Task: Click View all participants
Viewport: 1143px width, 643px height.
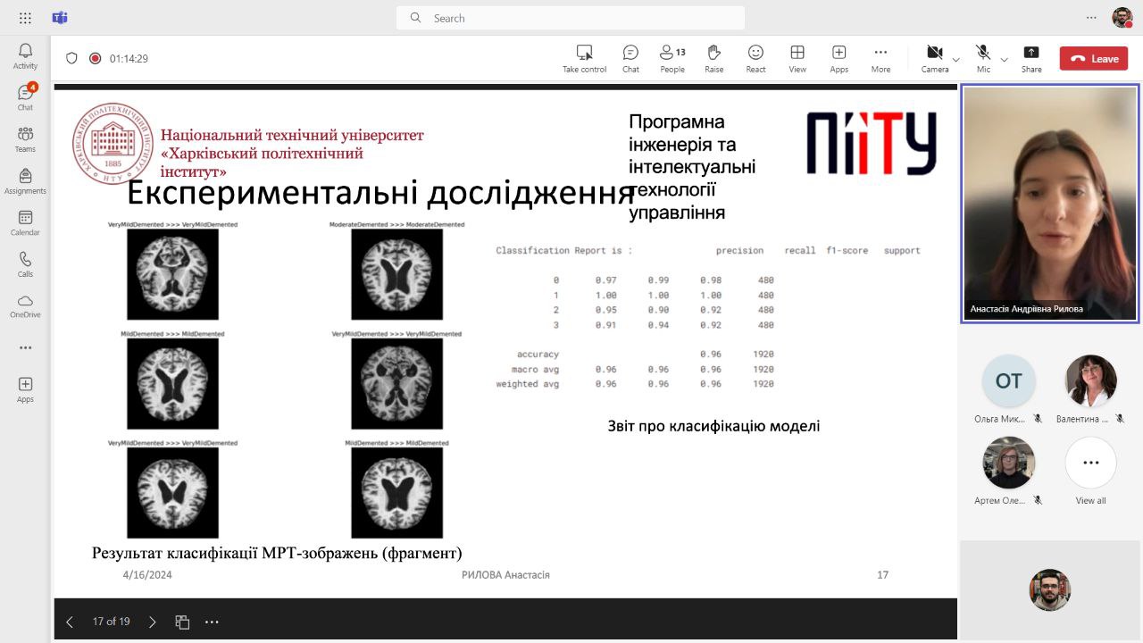Action: click(x=1090, y=471)
